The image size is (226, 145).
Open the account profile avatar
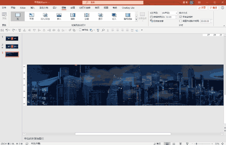(x=191, y=3)
